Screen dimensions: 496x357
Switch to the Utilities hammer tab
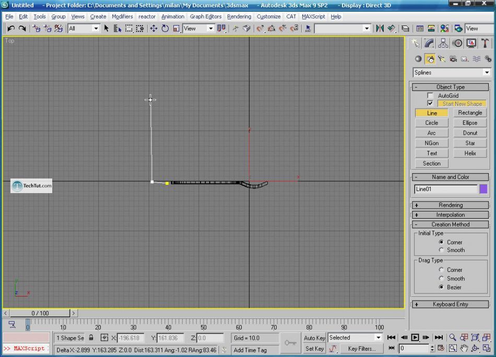point(485,43)
